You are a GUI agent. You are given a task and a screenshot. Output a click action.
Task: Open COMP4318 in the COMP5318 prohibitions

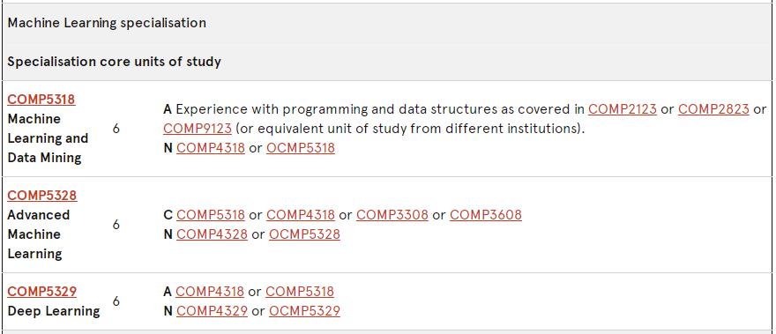(211, 148)
